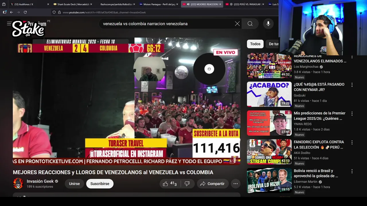Close the Shark Escale Deck MercadoLibre tab
This screenshot has width=367, height=206.
(91, 4)
